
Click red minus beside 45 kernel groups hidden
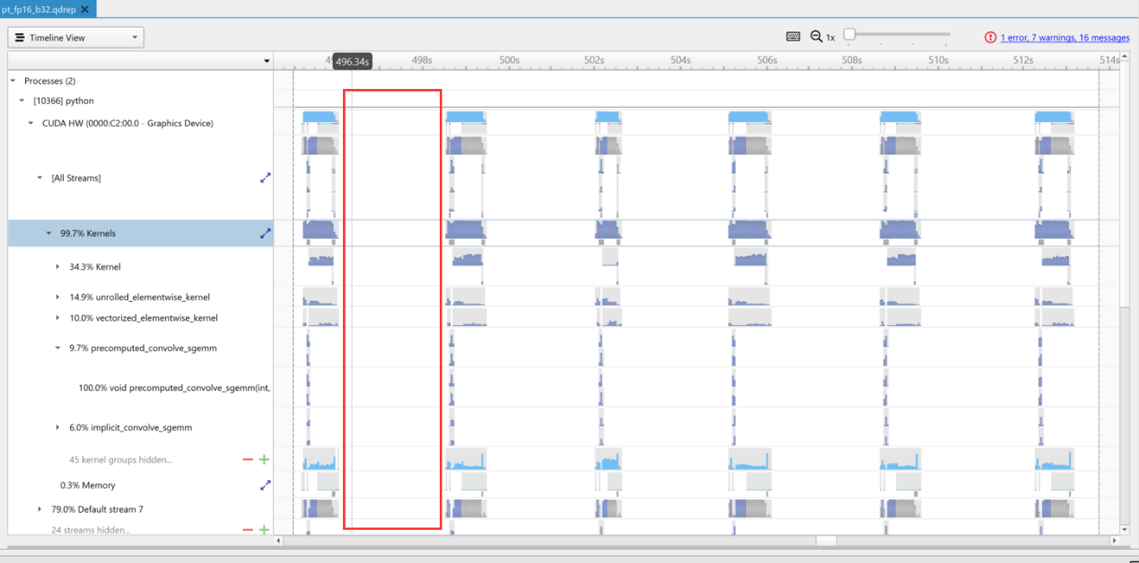(248, 460)
